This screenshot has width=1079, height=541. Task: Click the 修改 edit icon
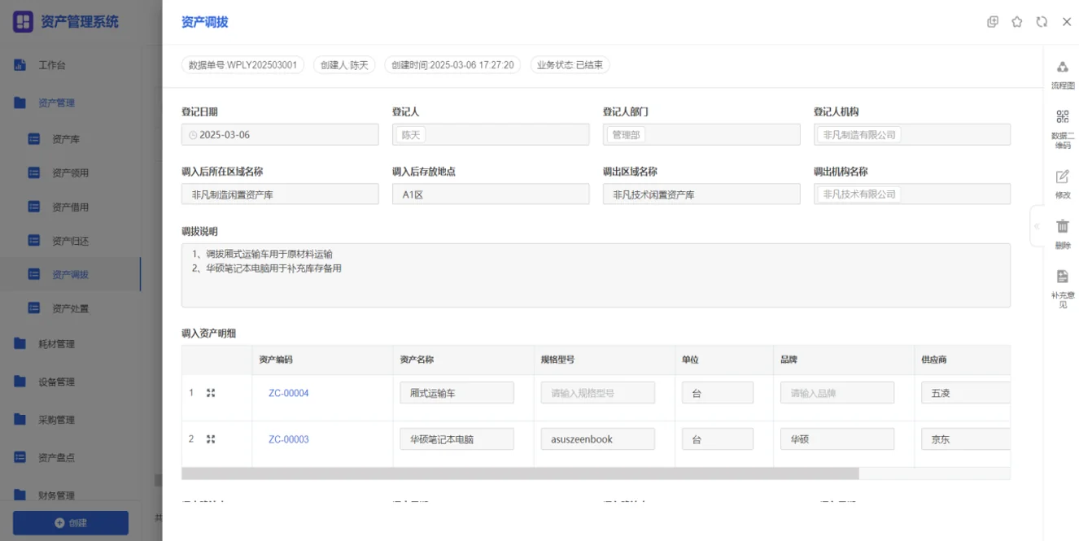(1062, 177)
